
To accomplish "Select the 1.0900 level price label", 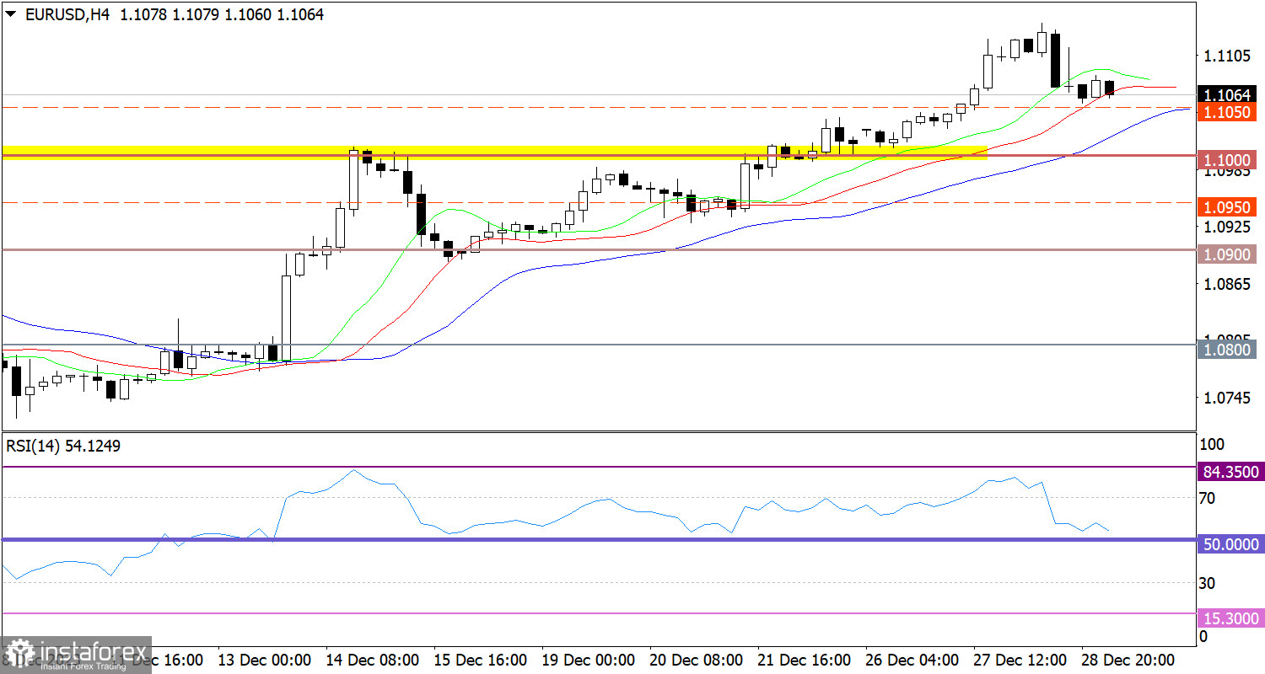I will pyautogui.click(x=1227, y=254).
